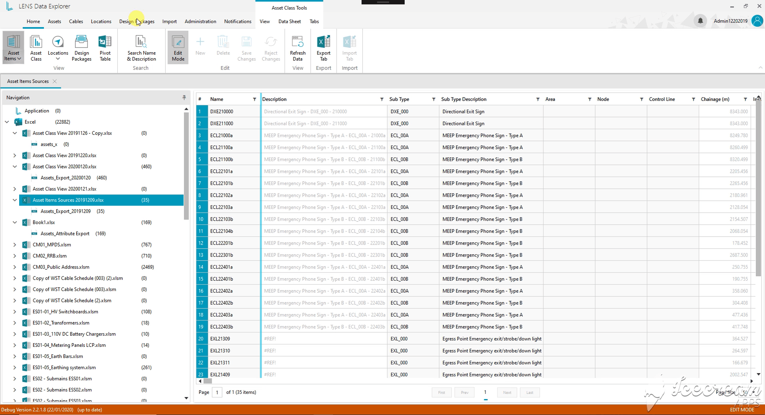Open the Pivot Table view
The height and width of the screenshot is (415, 765).
pyautogui.click(x=105, y=48)
